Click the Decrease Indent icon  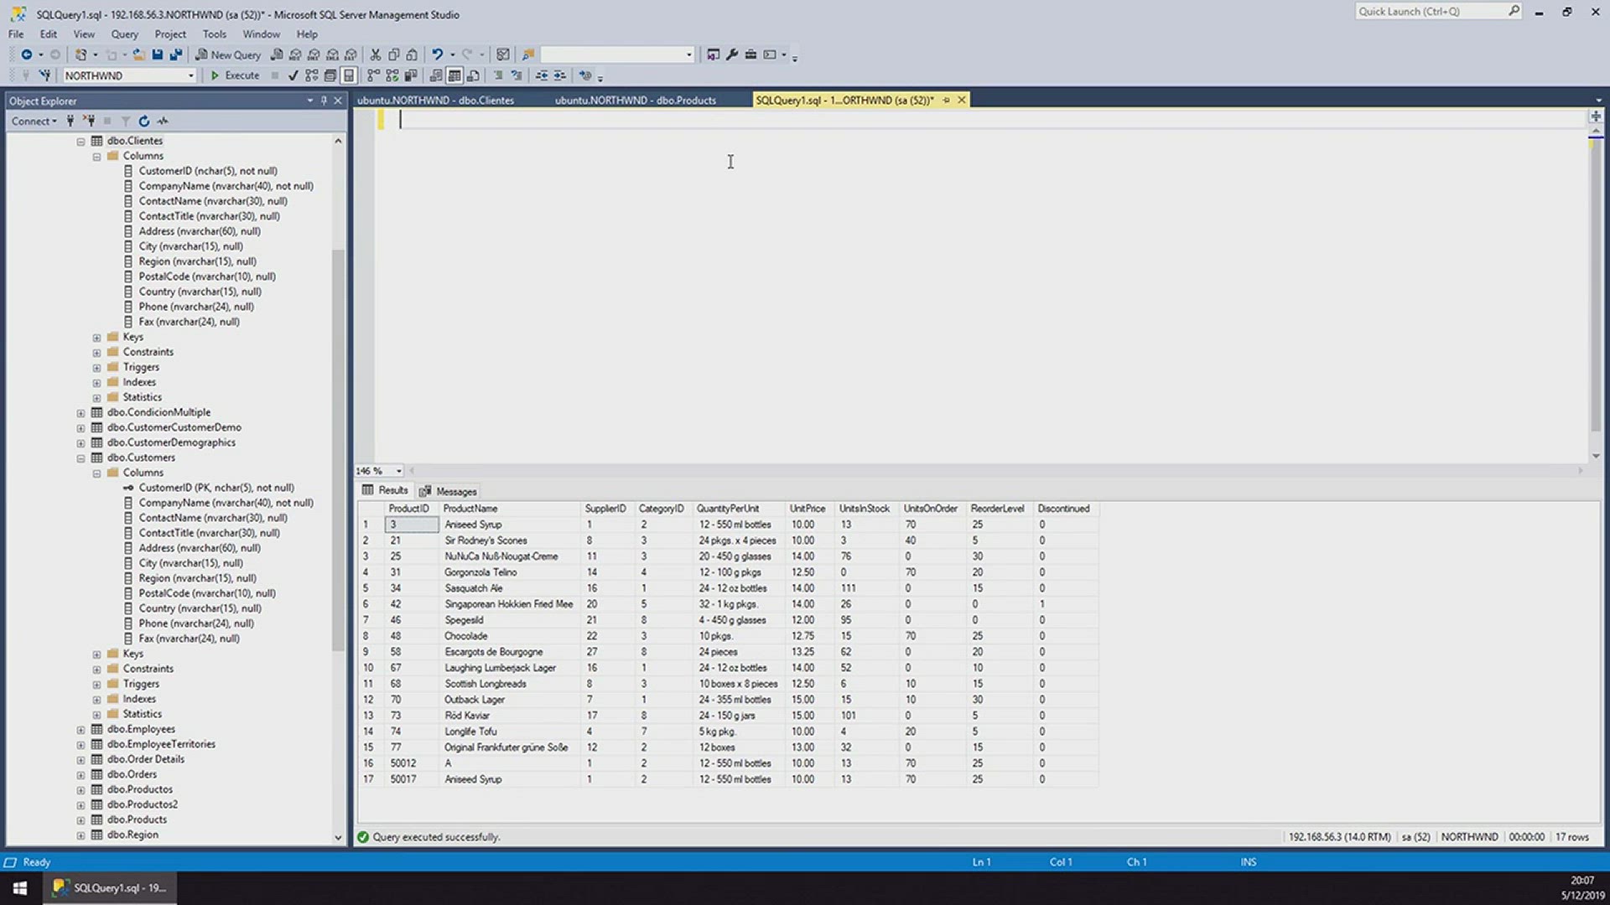point(542,75)
